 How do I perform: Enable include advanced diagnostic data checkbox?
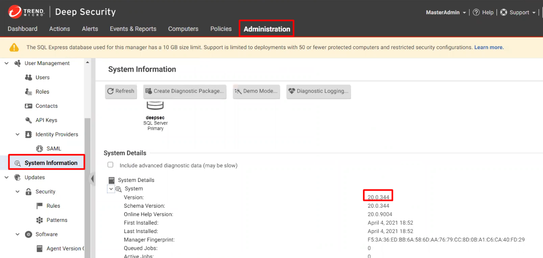pyautogui.click(x=110, y=165)
